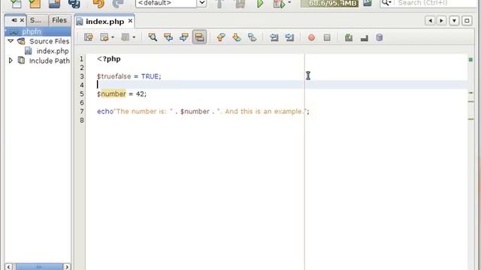The image size is (481, 270).
Task: Expand the Include Path tree node
Action: [x=11, y=60]
